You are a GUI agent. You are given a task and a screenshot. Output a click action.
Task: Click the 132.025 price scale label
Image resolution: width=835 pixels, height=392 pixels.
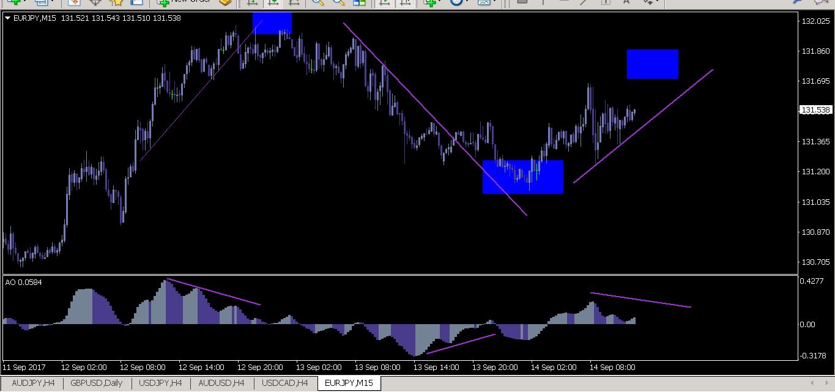pos(815,21)
